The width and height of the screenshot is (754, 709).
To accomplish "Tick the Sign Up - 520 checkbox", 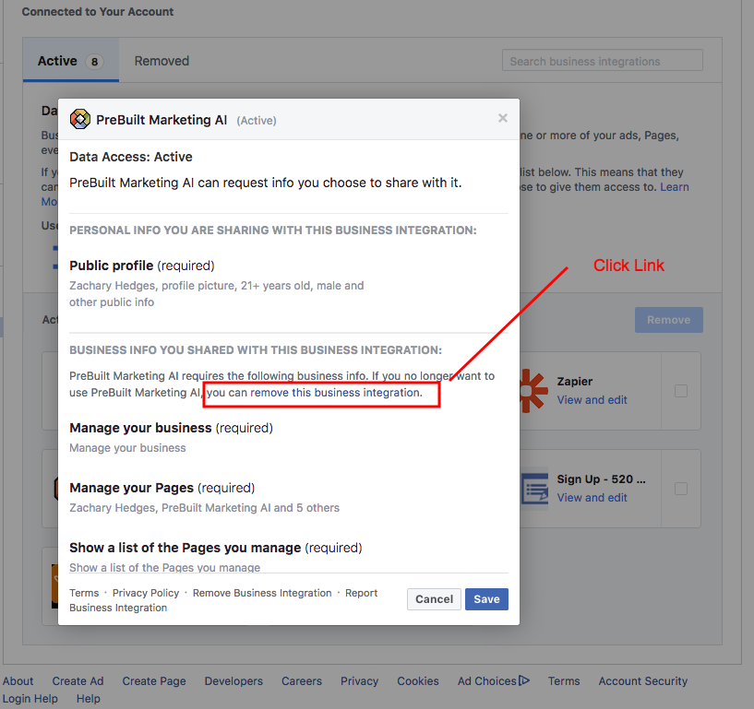I will click(681, 489).
